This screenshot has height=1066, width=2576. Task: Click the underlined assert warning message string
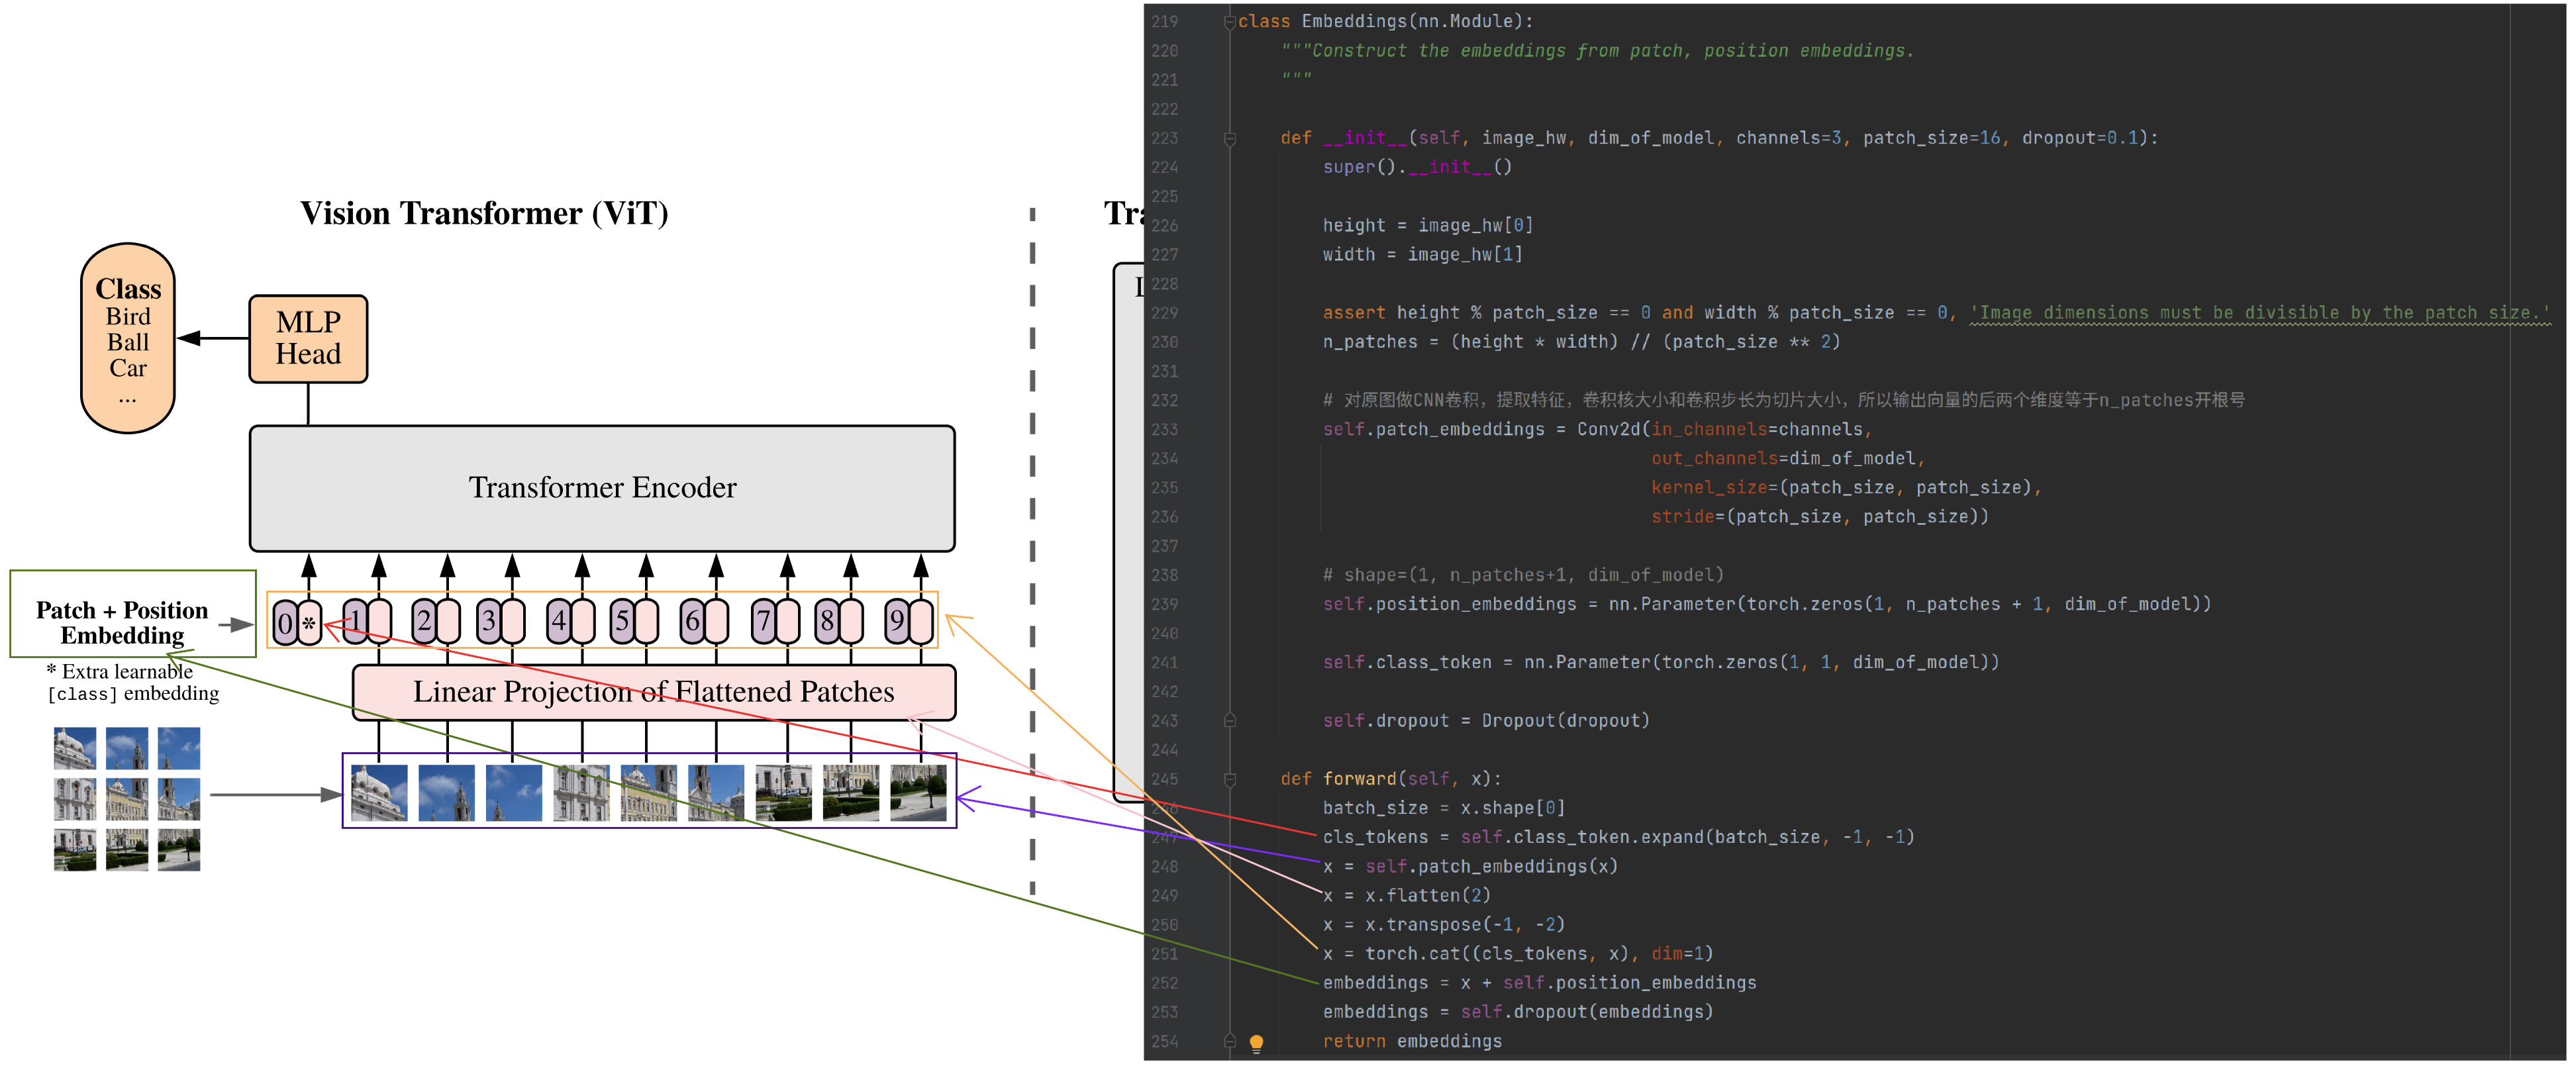coord(2260,313)
